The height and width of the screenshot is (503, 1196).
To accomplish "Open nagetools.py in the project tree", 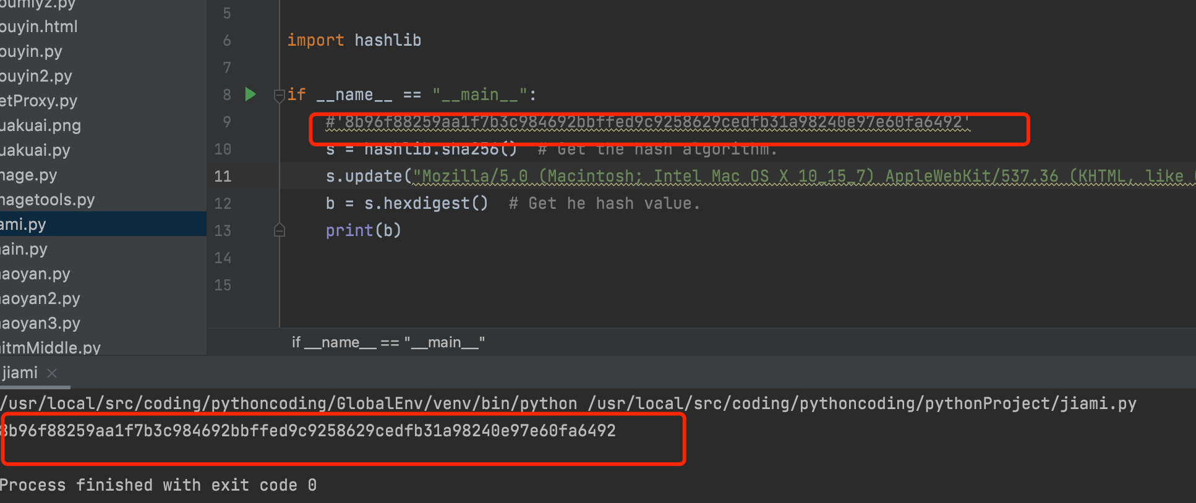I will (x=47, y=200).
